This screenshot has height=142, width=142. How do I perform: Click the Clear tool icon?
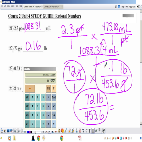(x=77, y=131)
